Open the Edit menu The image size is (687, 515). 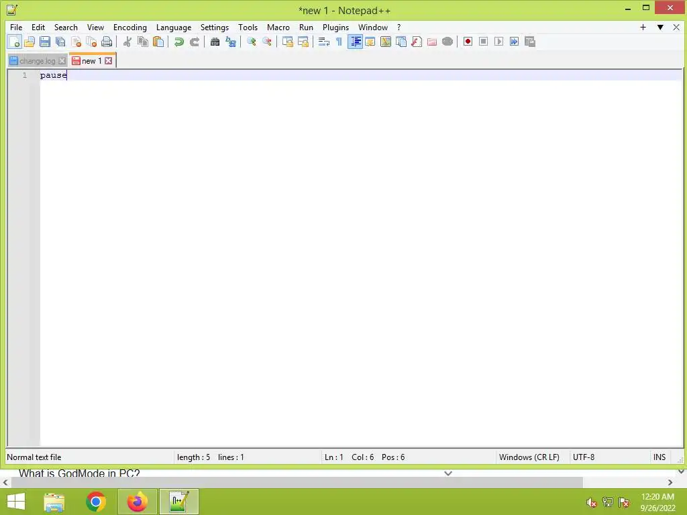38,27
